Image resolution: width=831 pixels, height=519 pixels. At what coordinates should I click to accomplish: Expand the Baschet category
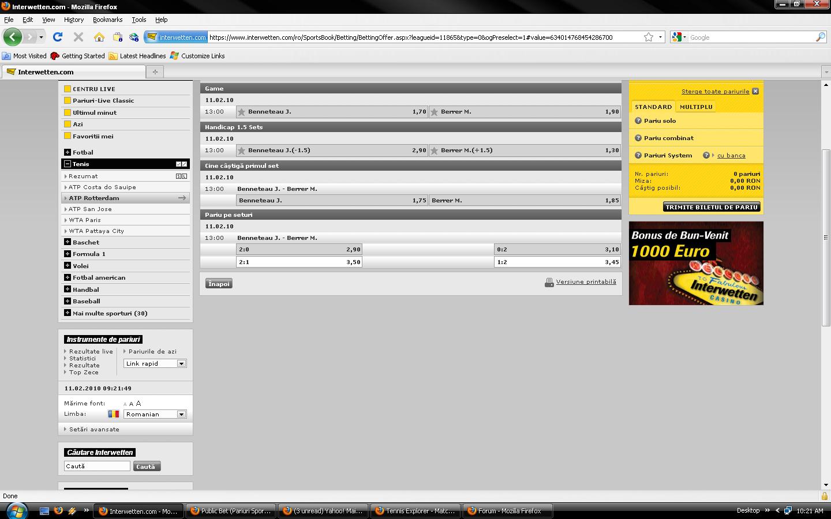tap(68, 242)
